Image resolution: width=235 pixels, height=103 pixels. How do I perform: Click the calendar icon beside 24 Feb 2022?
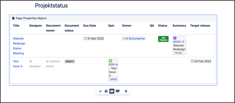(x=192, y=61)
